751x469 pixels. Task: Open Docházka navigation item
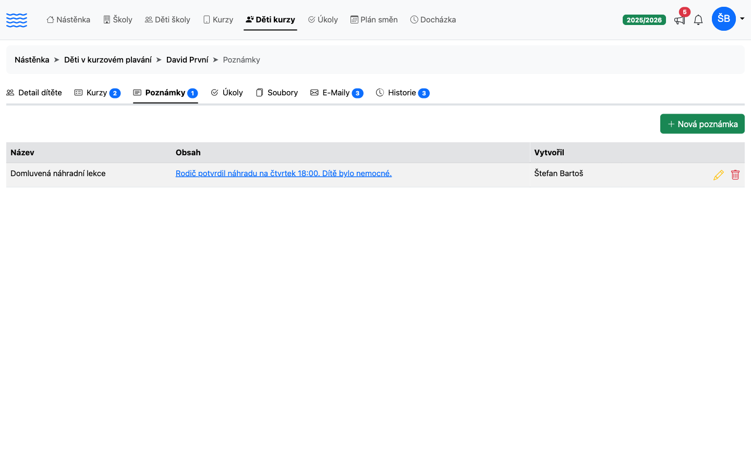coord(433,20)
